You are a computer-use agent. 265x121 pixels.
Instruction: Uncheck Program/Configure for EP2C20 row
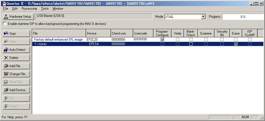[162, 40]
